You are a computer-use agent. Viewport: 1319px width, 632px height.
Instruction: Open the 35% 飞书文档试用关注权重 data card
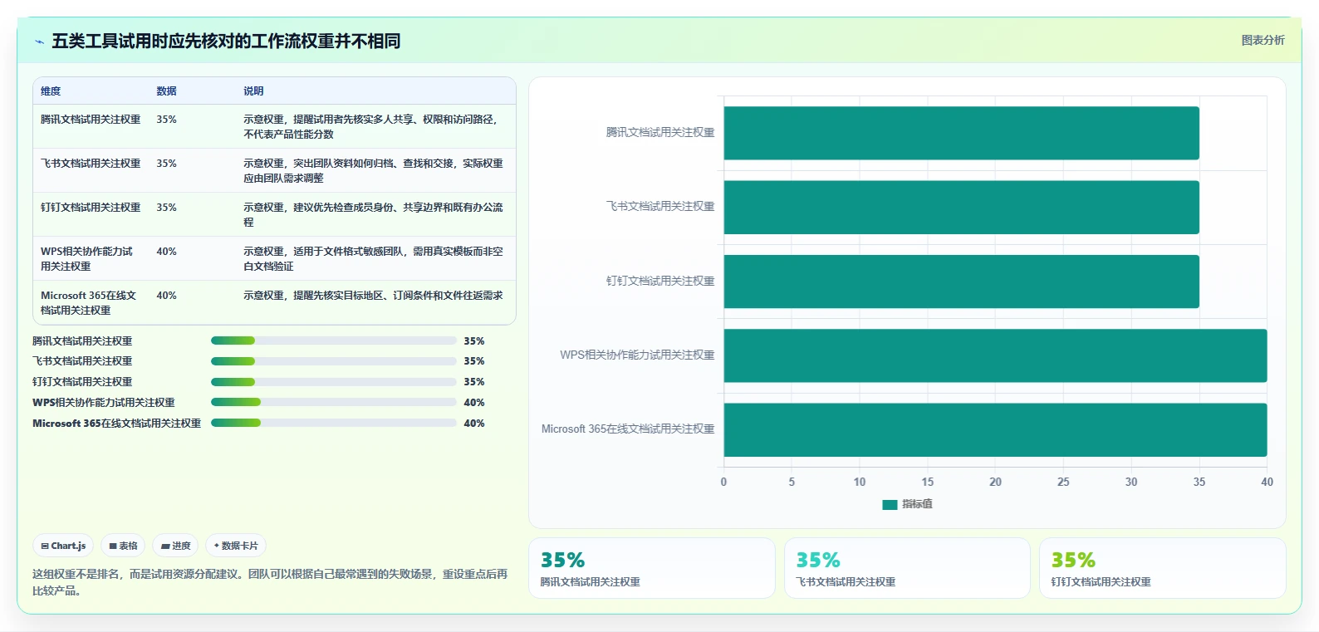(907, 568)
